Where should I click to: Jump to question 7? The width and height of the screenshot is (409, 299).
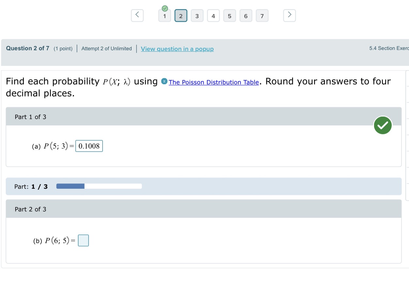click(262, 16)
